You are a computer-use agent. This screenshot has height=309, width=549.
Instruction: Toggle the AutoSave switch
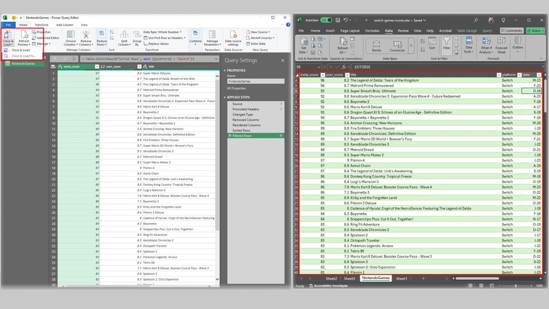pos(327,20)
